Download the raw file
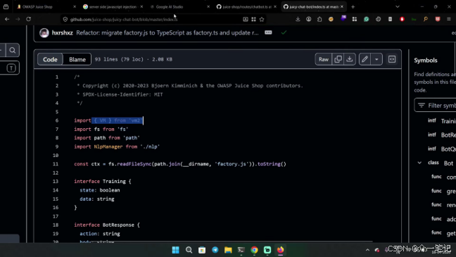The image size is (456, 257). [350, 59]
